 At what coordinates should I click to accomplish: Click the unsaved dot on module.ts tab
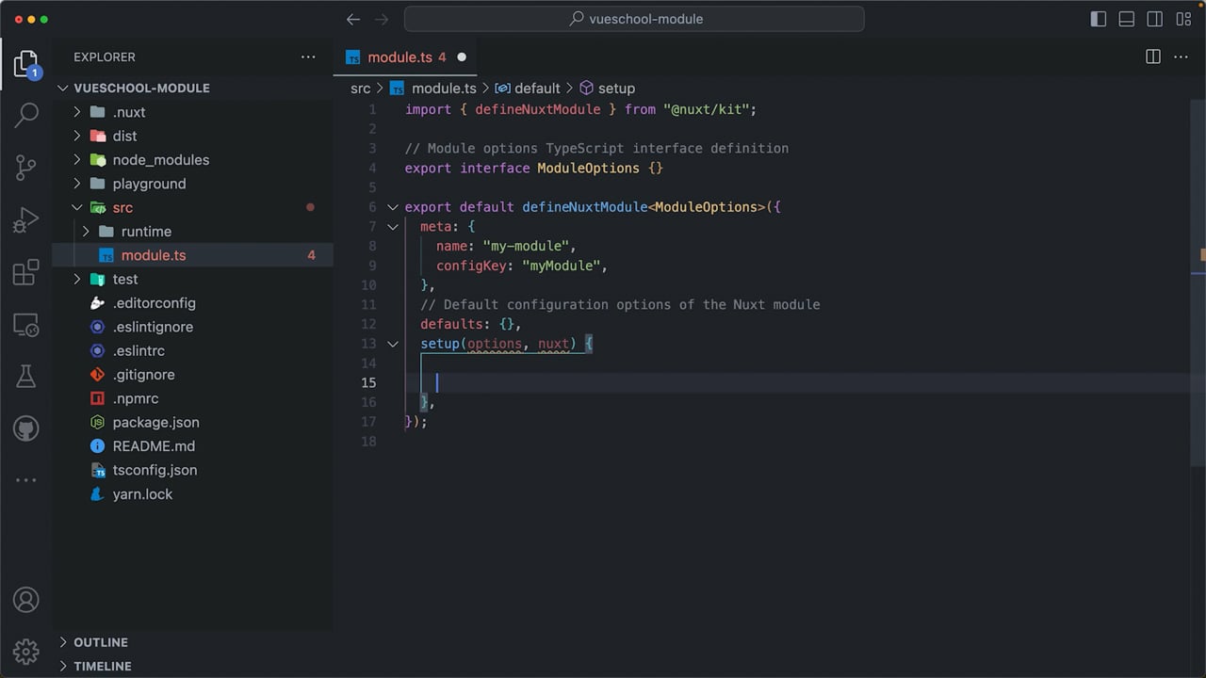click(x=462, y=57)
